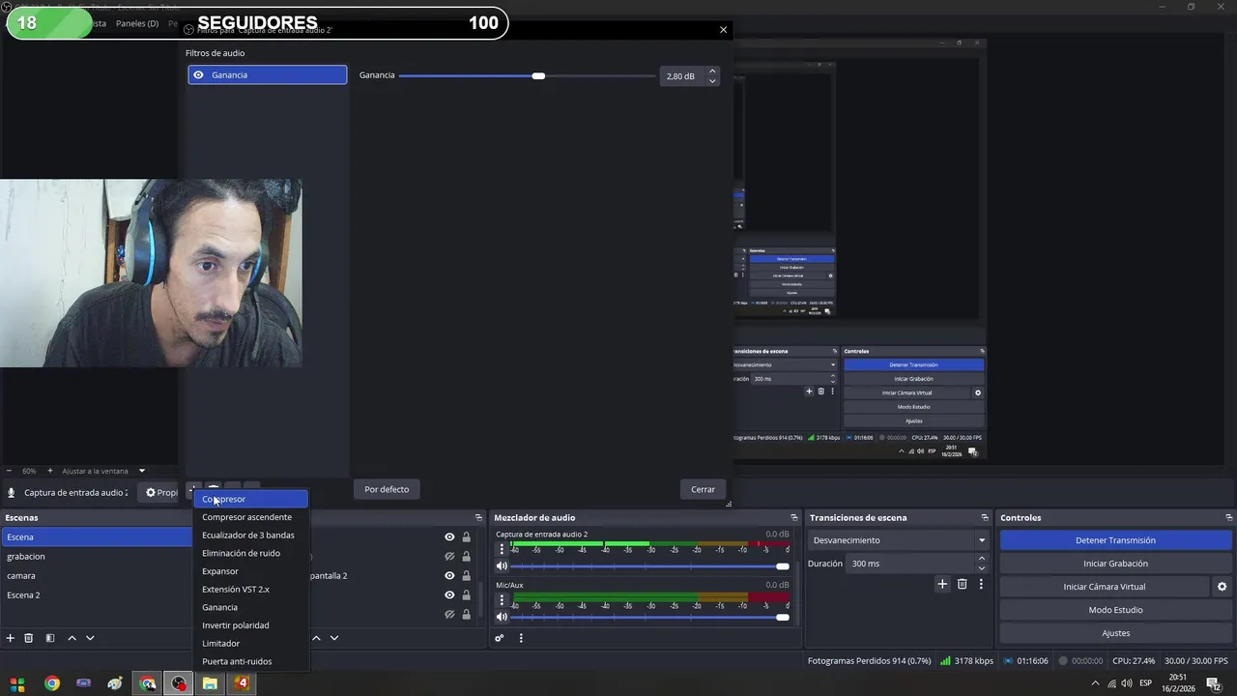Increase Ganancia value with up stepper

click(x=712, y=71)
